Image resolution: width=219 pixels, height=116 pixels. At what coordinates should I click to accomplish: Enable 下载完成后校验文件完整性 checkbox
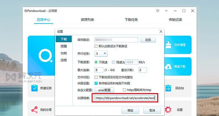click(96, 77)
